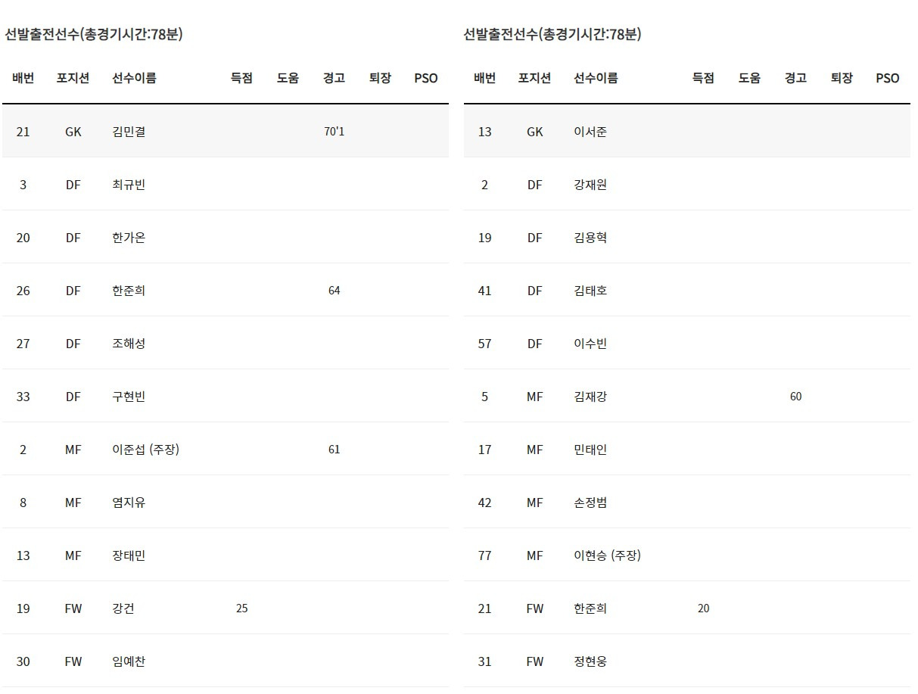Open captain 이현승 (주장) entry

(x=607, y=556)
